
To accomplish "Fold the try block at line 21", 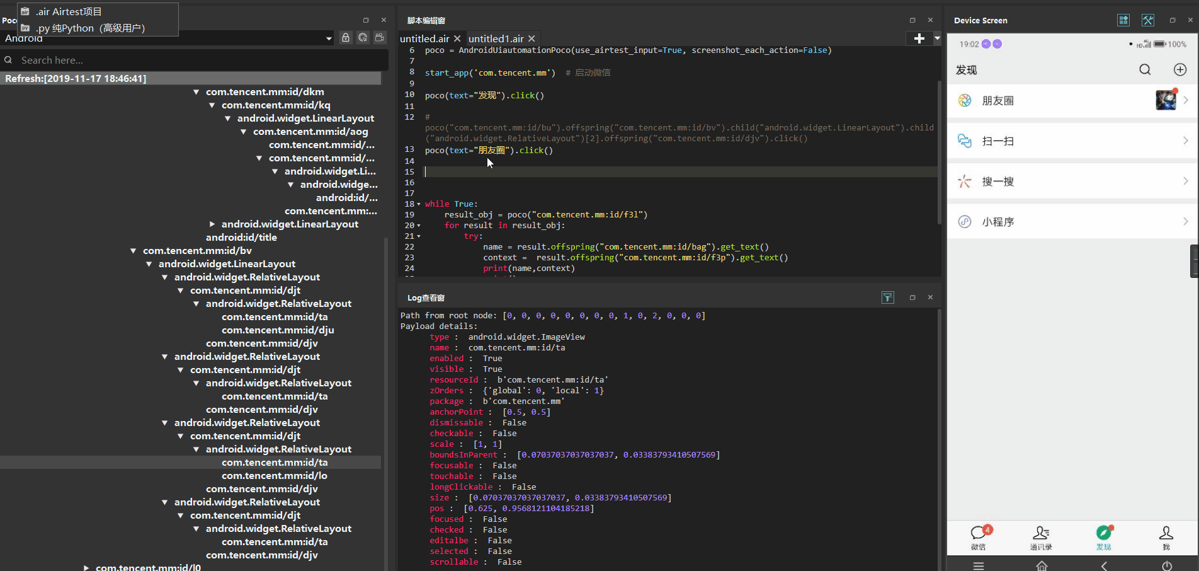I will [419, 236].
